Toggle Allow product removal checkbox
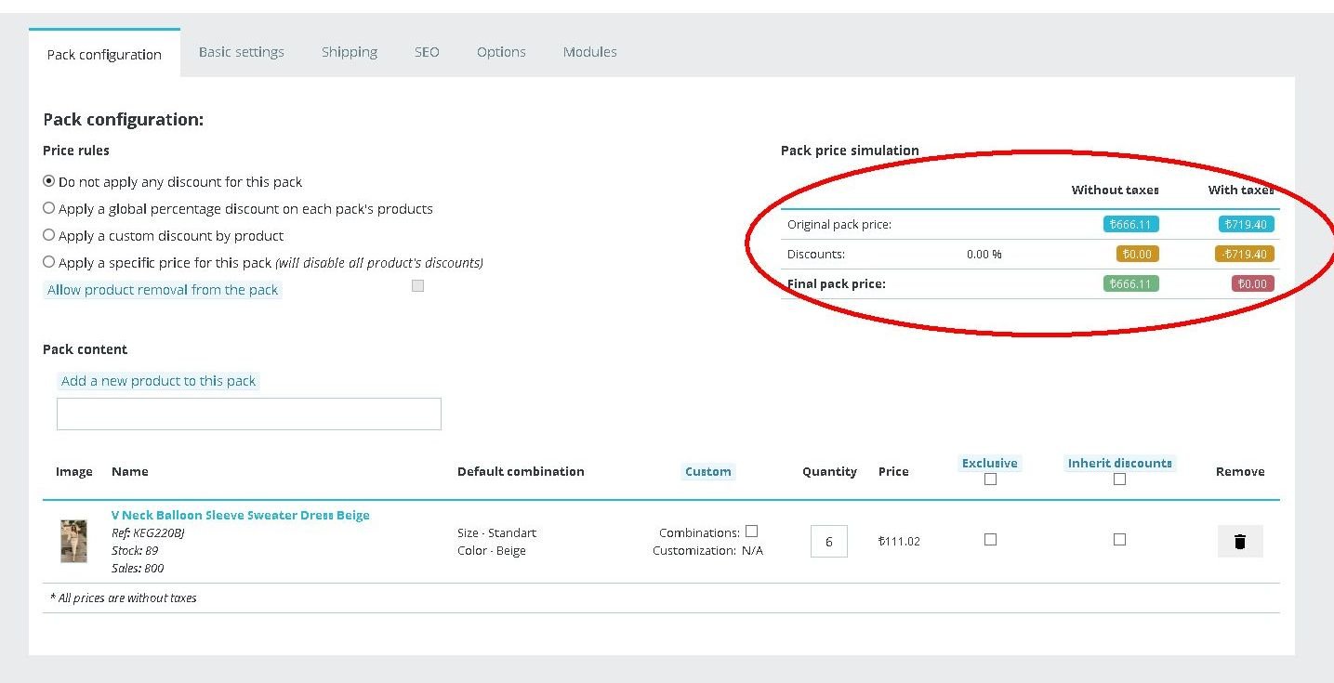The width and height of the screenshot is (1334, 683). tap(417, 286)
